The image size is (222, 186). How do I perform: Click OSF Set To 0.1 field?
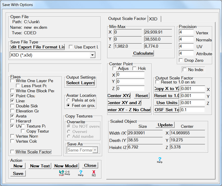pyautogui.click(x=193, y=110)
